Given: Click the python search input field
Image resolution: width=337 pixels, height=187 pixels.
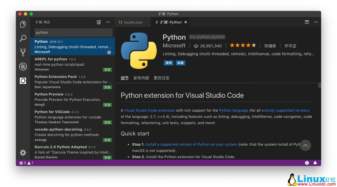Looking at the screenshot, I should click(73, 33).
